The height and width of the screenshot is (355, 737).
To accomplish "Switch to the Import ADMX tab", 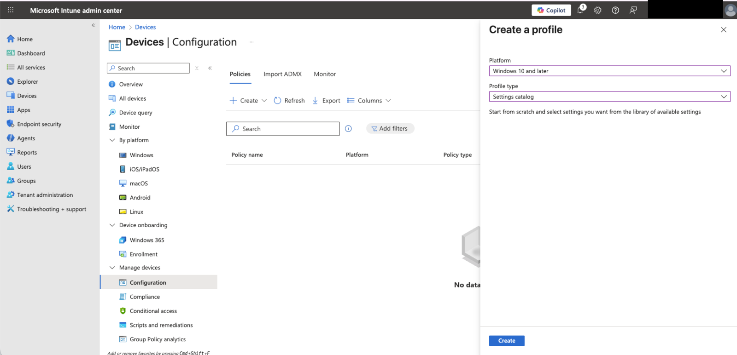I will (x=282, y=74).
